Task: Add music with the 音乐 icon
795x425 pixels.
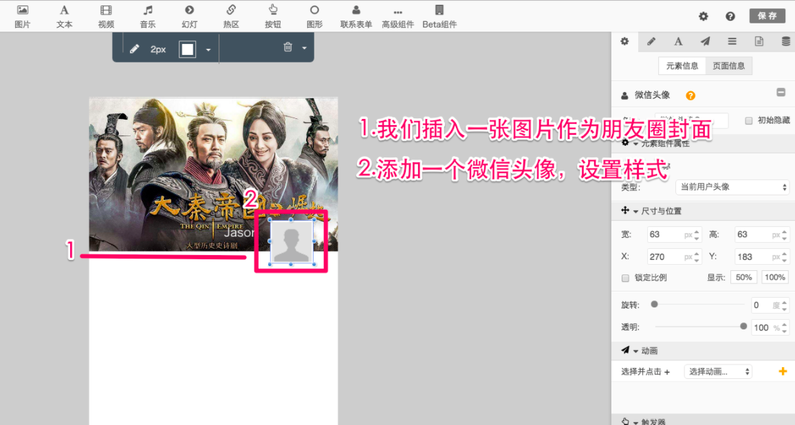Action: click(x=148, y=16)
